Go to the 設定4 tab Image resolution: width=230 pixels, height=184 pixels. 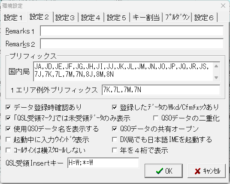(91, 18)
